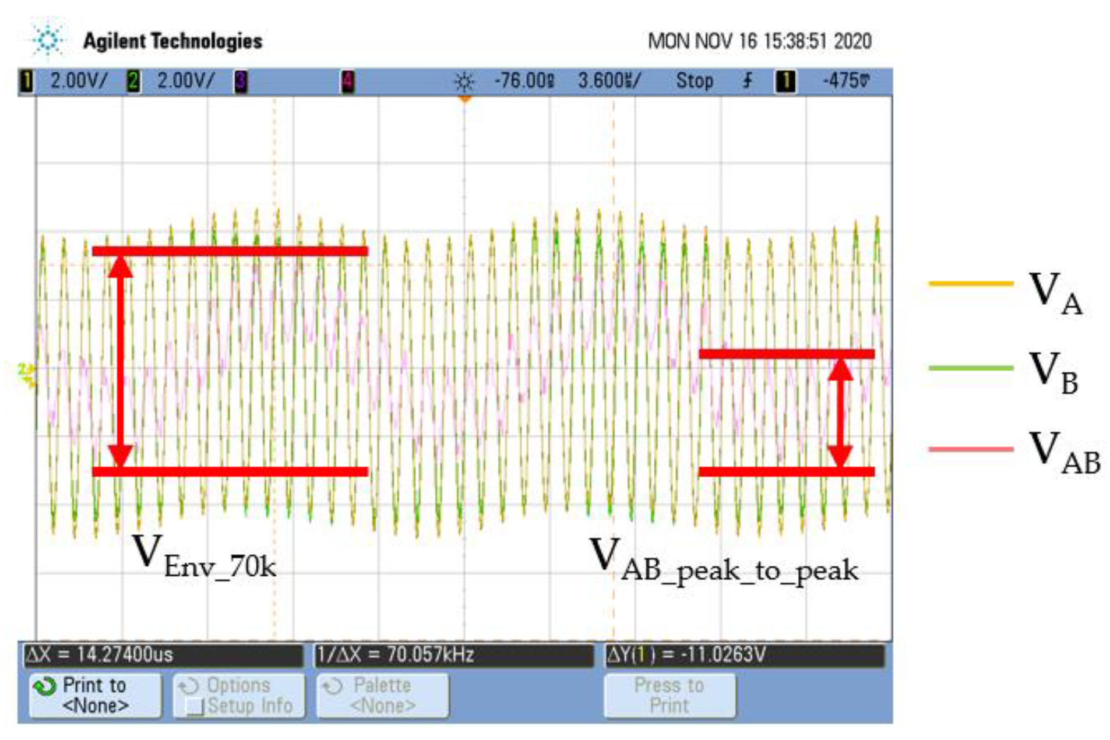Click the VEnv_70k annotation label

pos(205,557)
